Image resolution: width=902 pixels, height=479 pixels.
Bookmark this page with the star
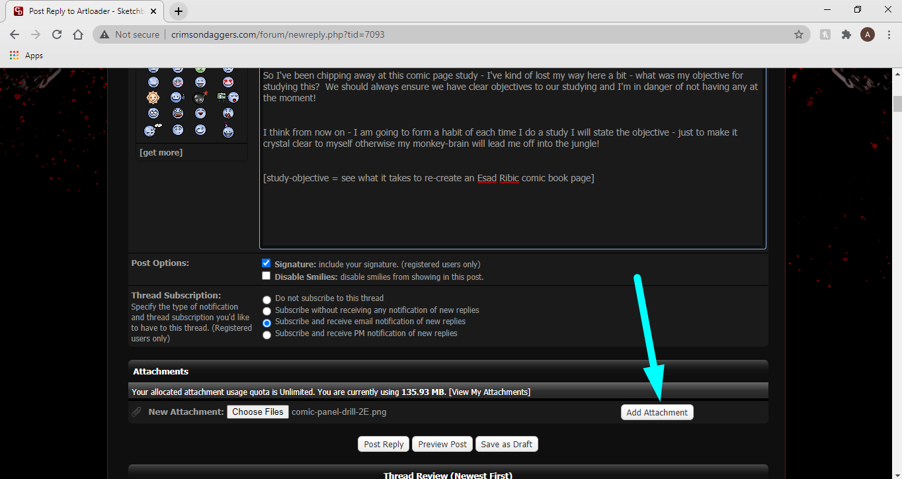[x=799, y=34]
